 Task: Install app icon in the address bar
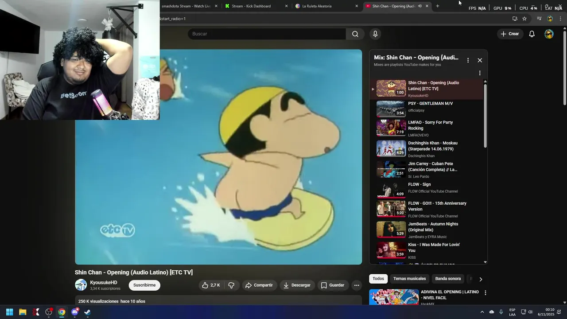pos(515,19)
